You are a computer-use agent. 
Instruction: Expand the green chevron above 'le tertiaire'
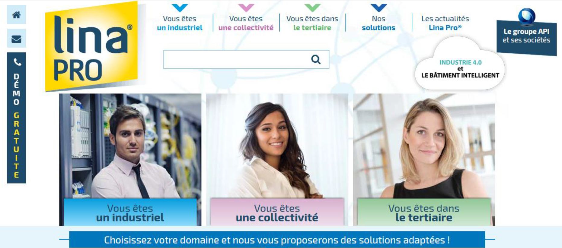point(312,8)
